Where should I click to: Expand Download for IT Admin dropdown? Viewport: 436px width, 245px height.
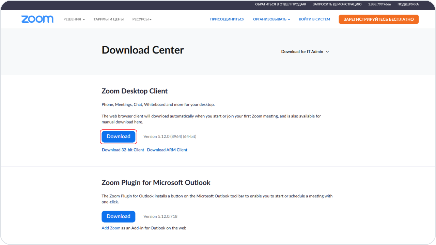coord(305,52)
